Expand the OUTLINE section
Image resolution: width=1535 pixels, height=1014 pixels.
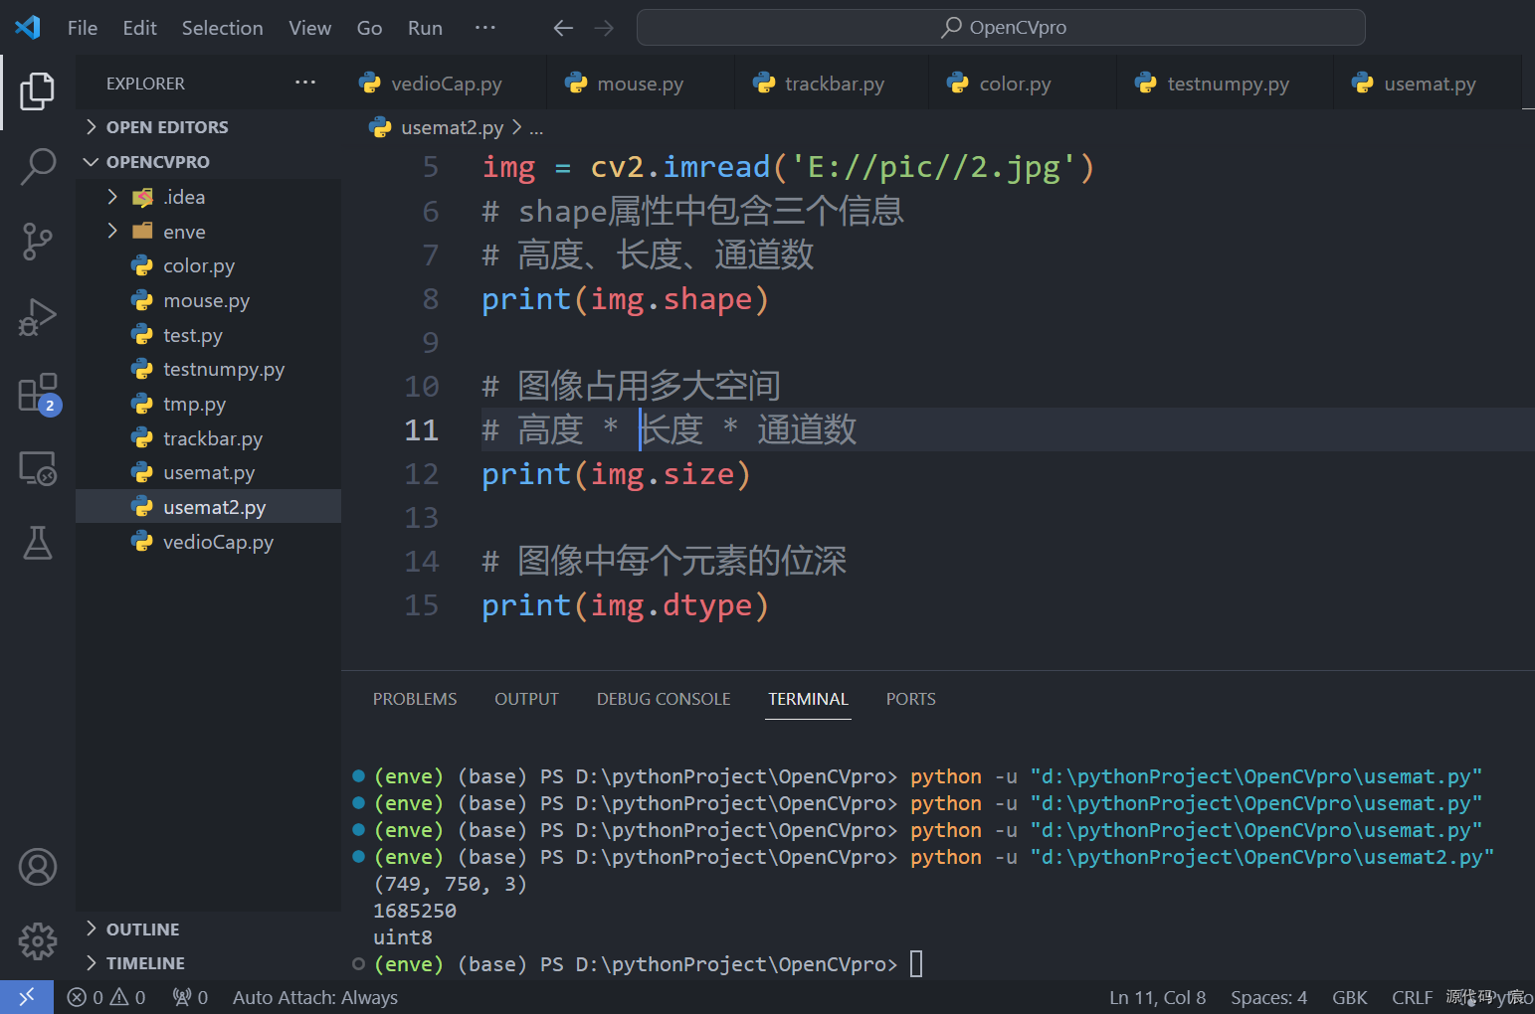tap(208, 929)
